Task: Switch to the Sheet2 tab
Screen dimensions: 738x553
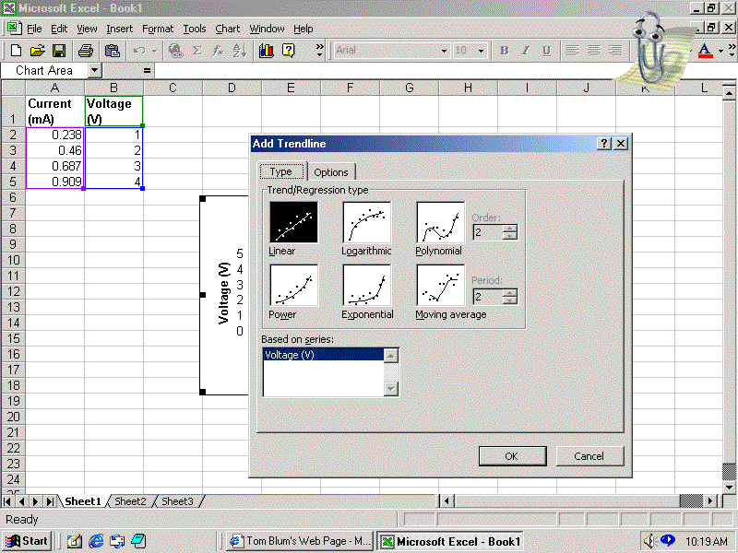Action: coord(130,501)
